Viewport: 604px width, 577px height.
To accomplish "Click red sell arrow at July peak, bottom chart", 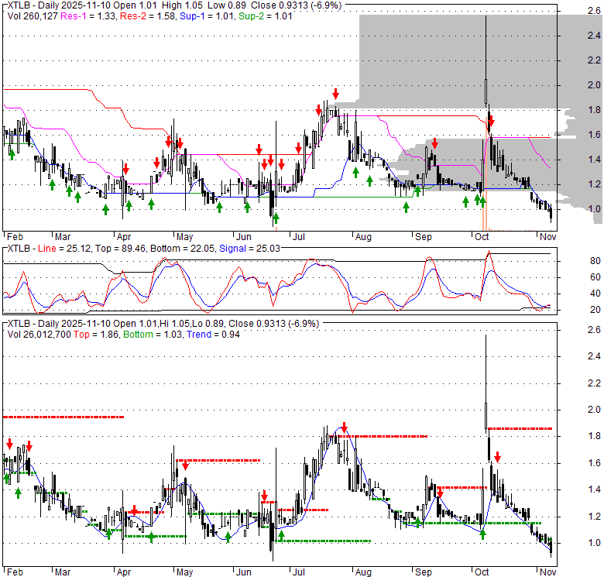I will [345, 428].
